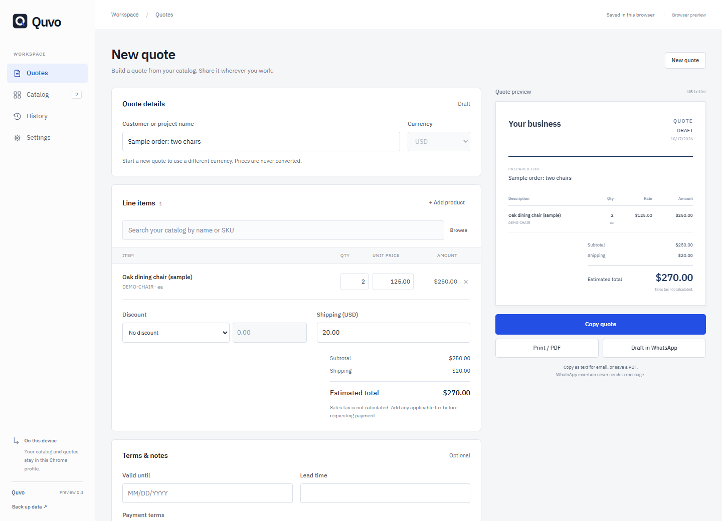Screen dimensions: 722x521
Task: Click the Shipping (USD) field
Action: 394,333
